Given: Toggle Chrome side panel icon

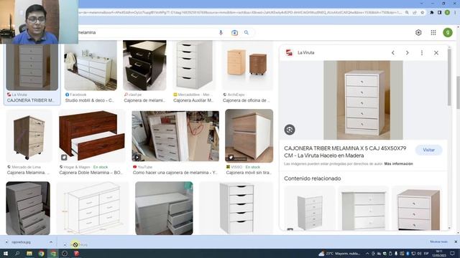Looking at the screenshot, I should click(439, 13).
